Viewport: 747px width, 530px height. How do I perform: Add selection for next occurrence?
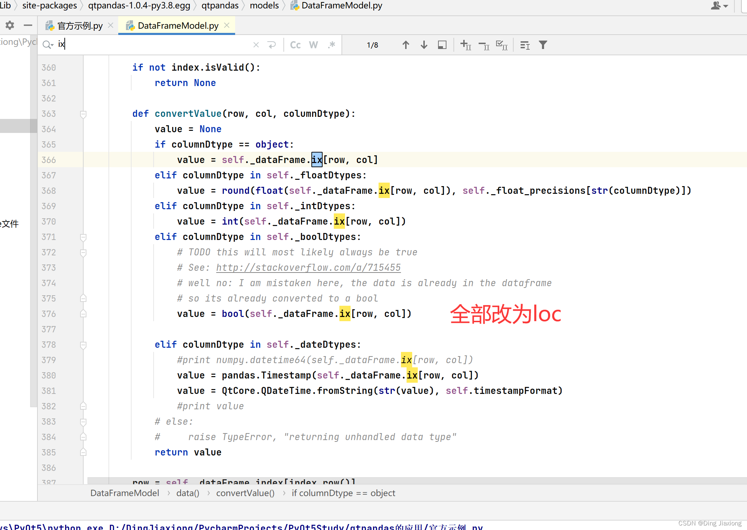[x=466, y=45]
